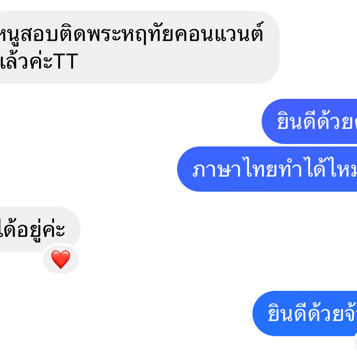357x357 pixels.
Task: Select the bottom blue bubble ยินดีด้วยจ้า
Action: (x=305, y=313)
